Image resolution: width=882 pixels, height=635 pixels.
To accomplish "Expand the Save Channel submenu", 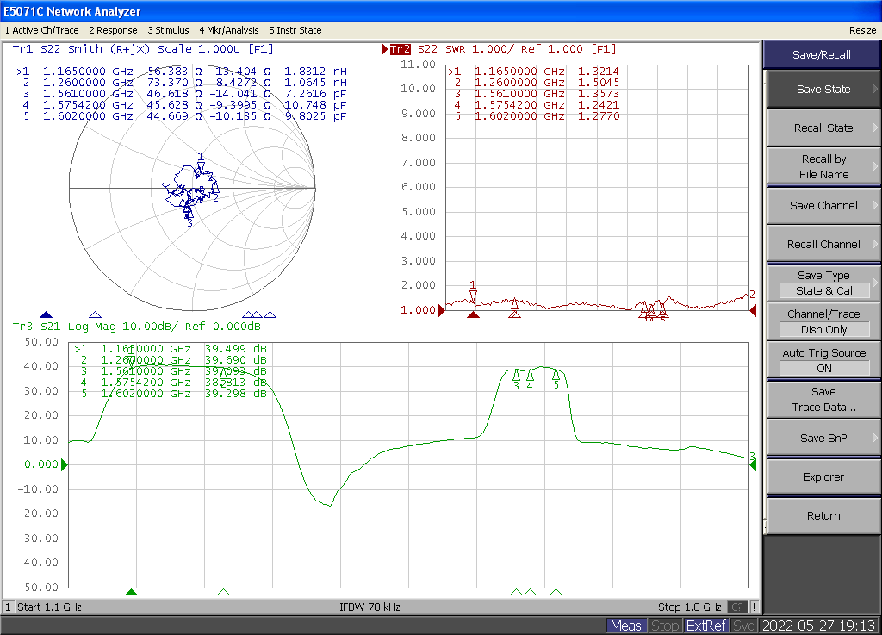I will tap(824, 205).
